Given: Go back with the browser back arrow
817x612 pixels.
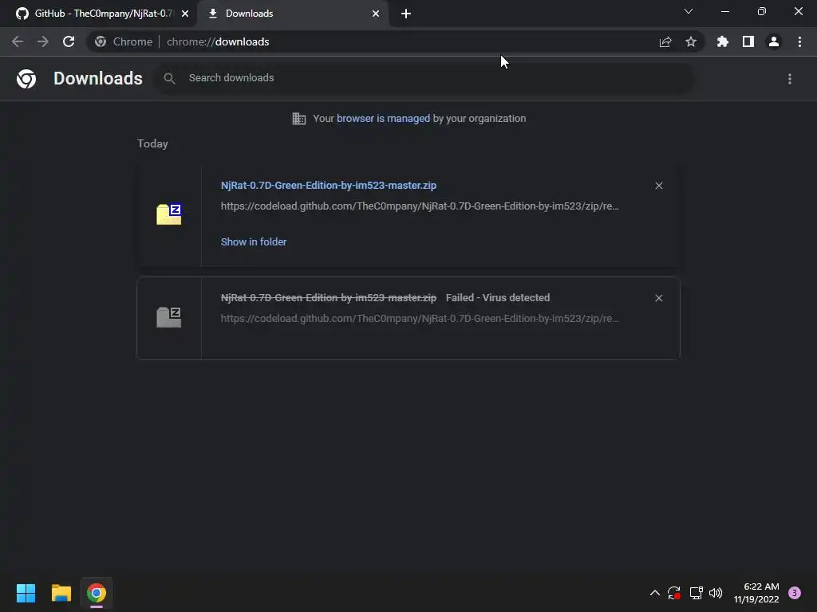Looking at the screenshot, I should point(18,41).
